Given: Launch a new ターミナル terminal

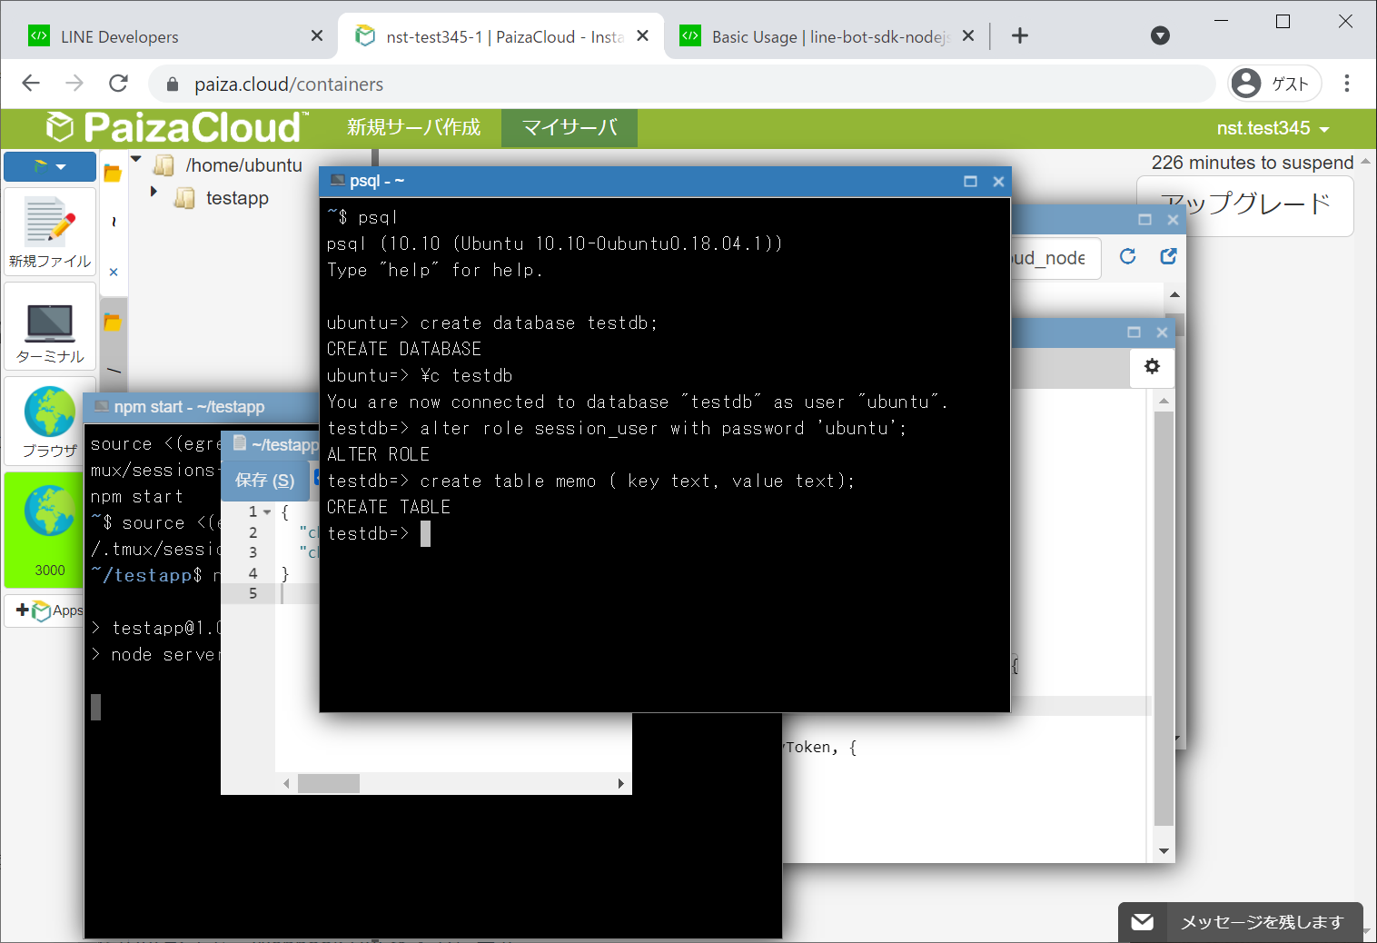Looking at the screenshot, I should pyautogui.click(x=50, y=327).
